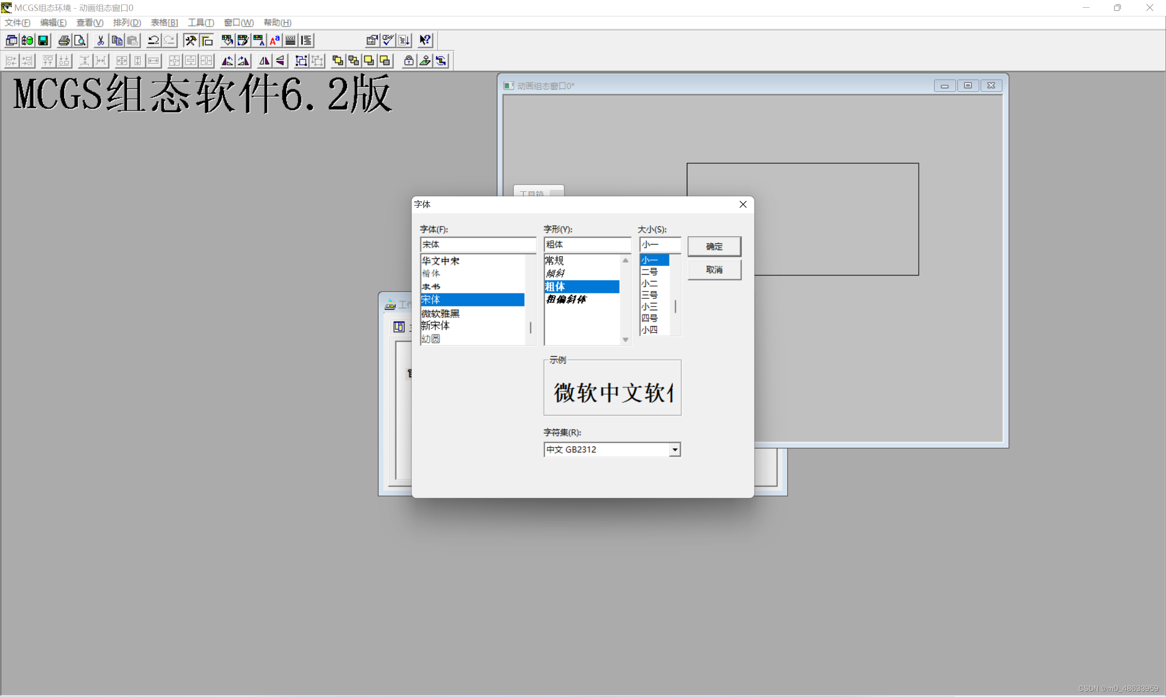1166x697 pixels.
Task: Click the 字体(F) font name input field
Action: (x=477, y=244)
